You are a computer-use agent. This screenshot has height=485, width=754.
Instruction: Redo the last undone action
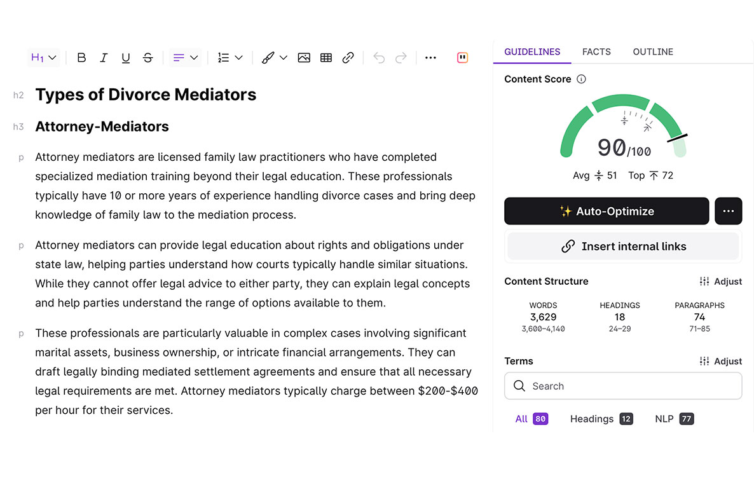[x=401, y=58]
